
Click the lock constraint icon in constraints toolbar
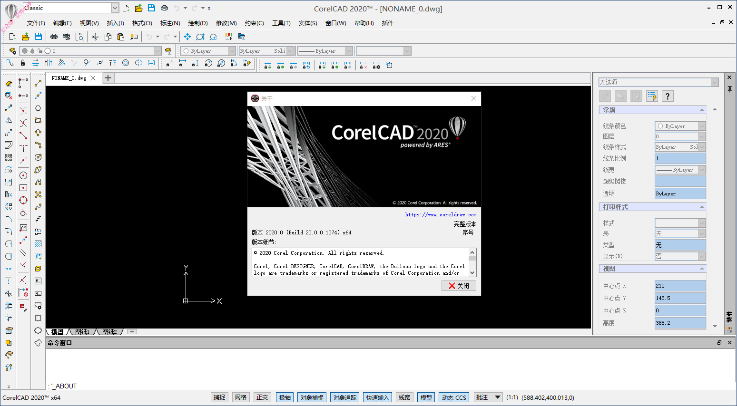[x=23, y=63]
